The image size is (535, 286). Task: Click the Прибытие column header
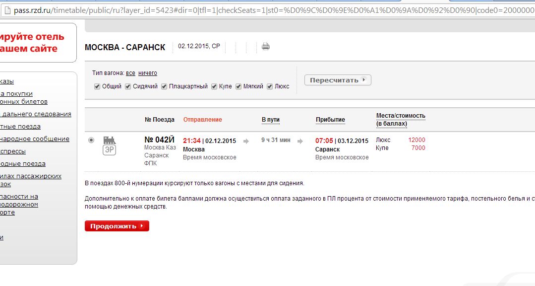coord(330,120)
